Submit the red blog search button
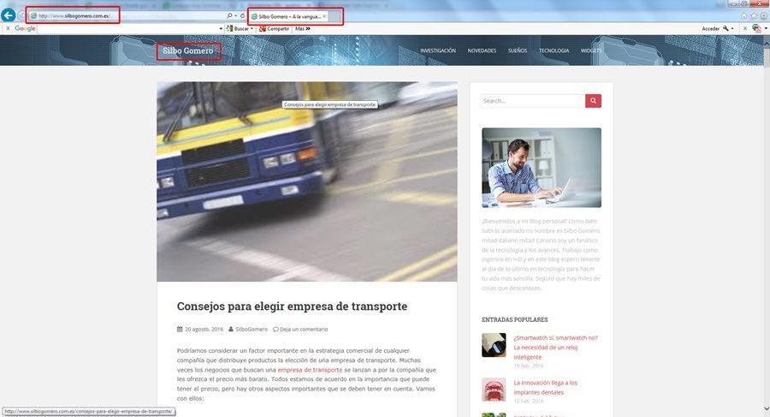 click(x=593, y=101)
